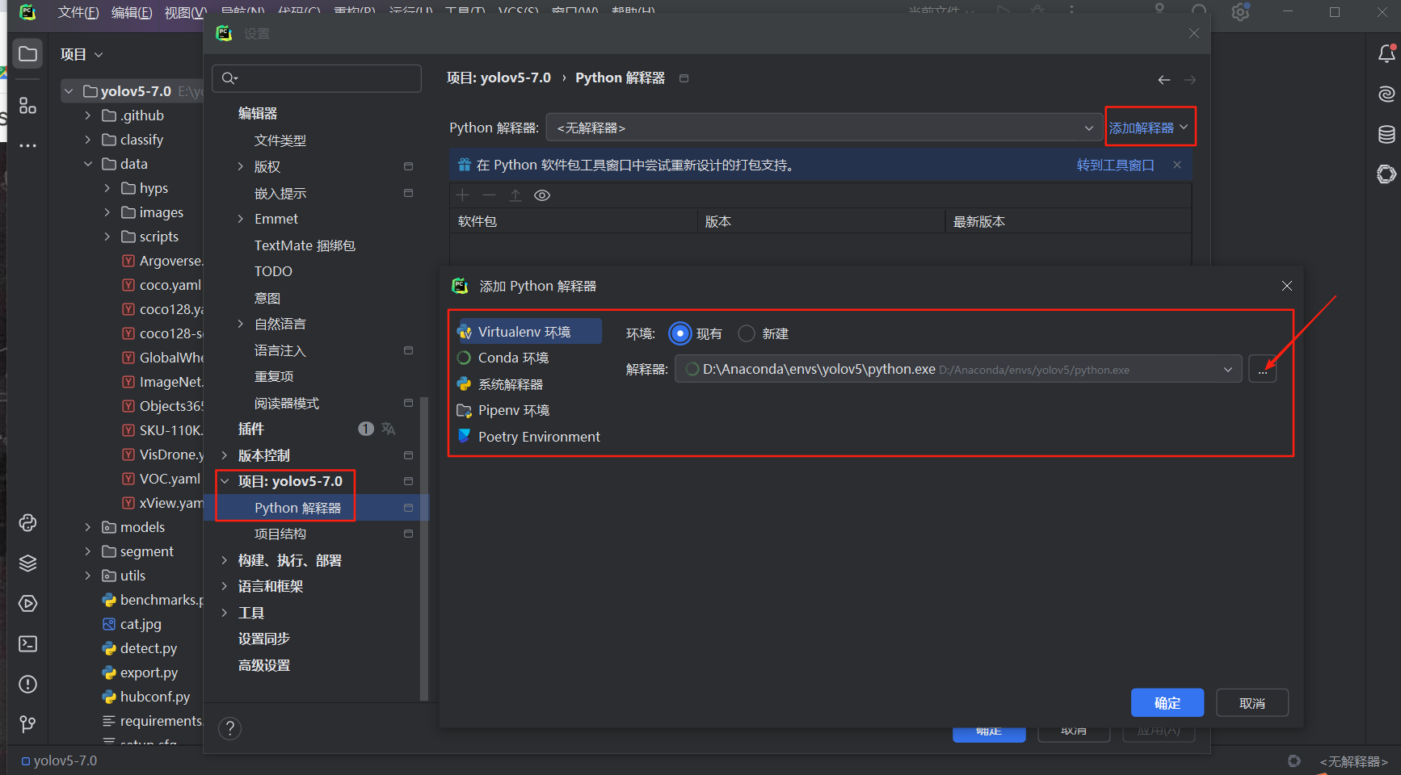Image resolution: width=1401 pixels, height=775 pixels.
Task: Expand the 版权 settings node
Action: click(x=240, y=166)
